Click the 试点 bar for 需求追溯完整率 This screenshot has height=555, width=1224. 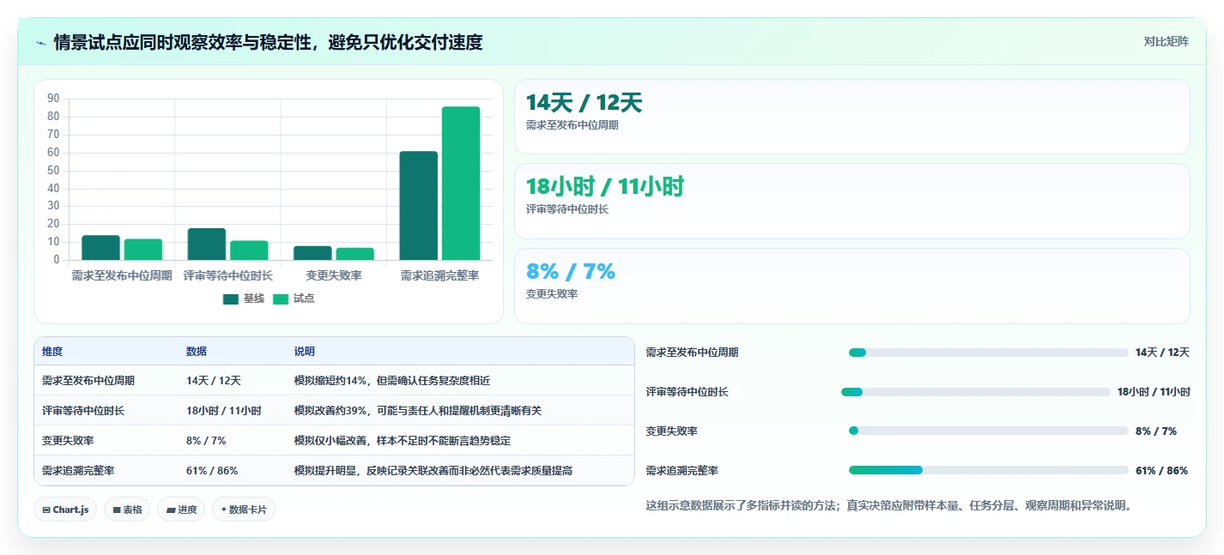pyautogui.click(x=461, y=184)
